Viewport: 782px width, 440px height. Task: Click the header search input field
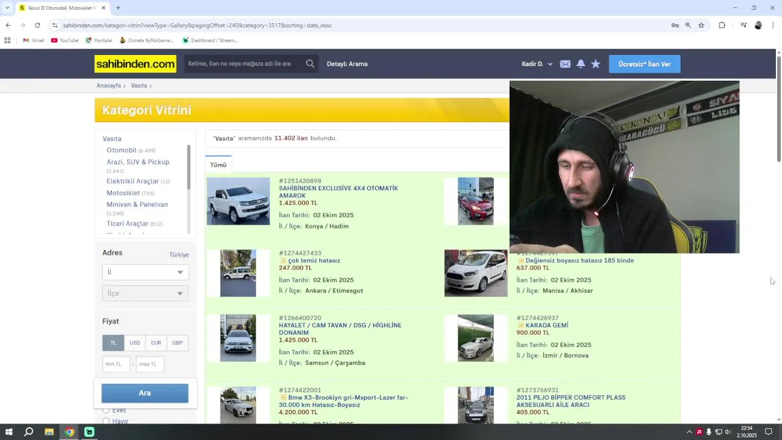pos(244,64)
